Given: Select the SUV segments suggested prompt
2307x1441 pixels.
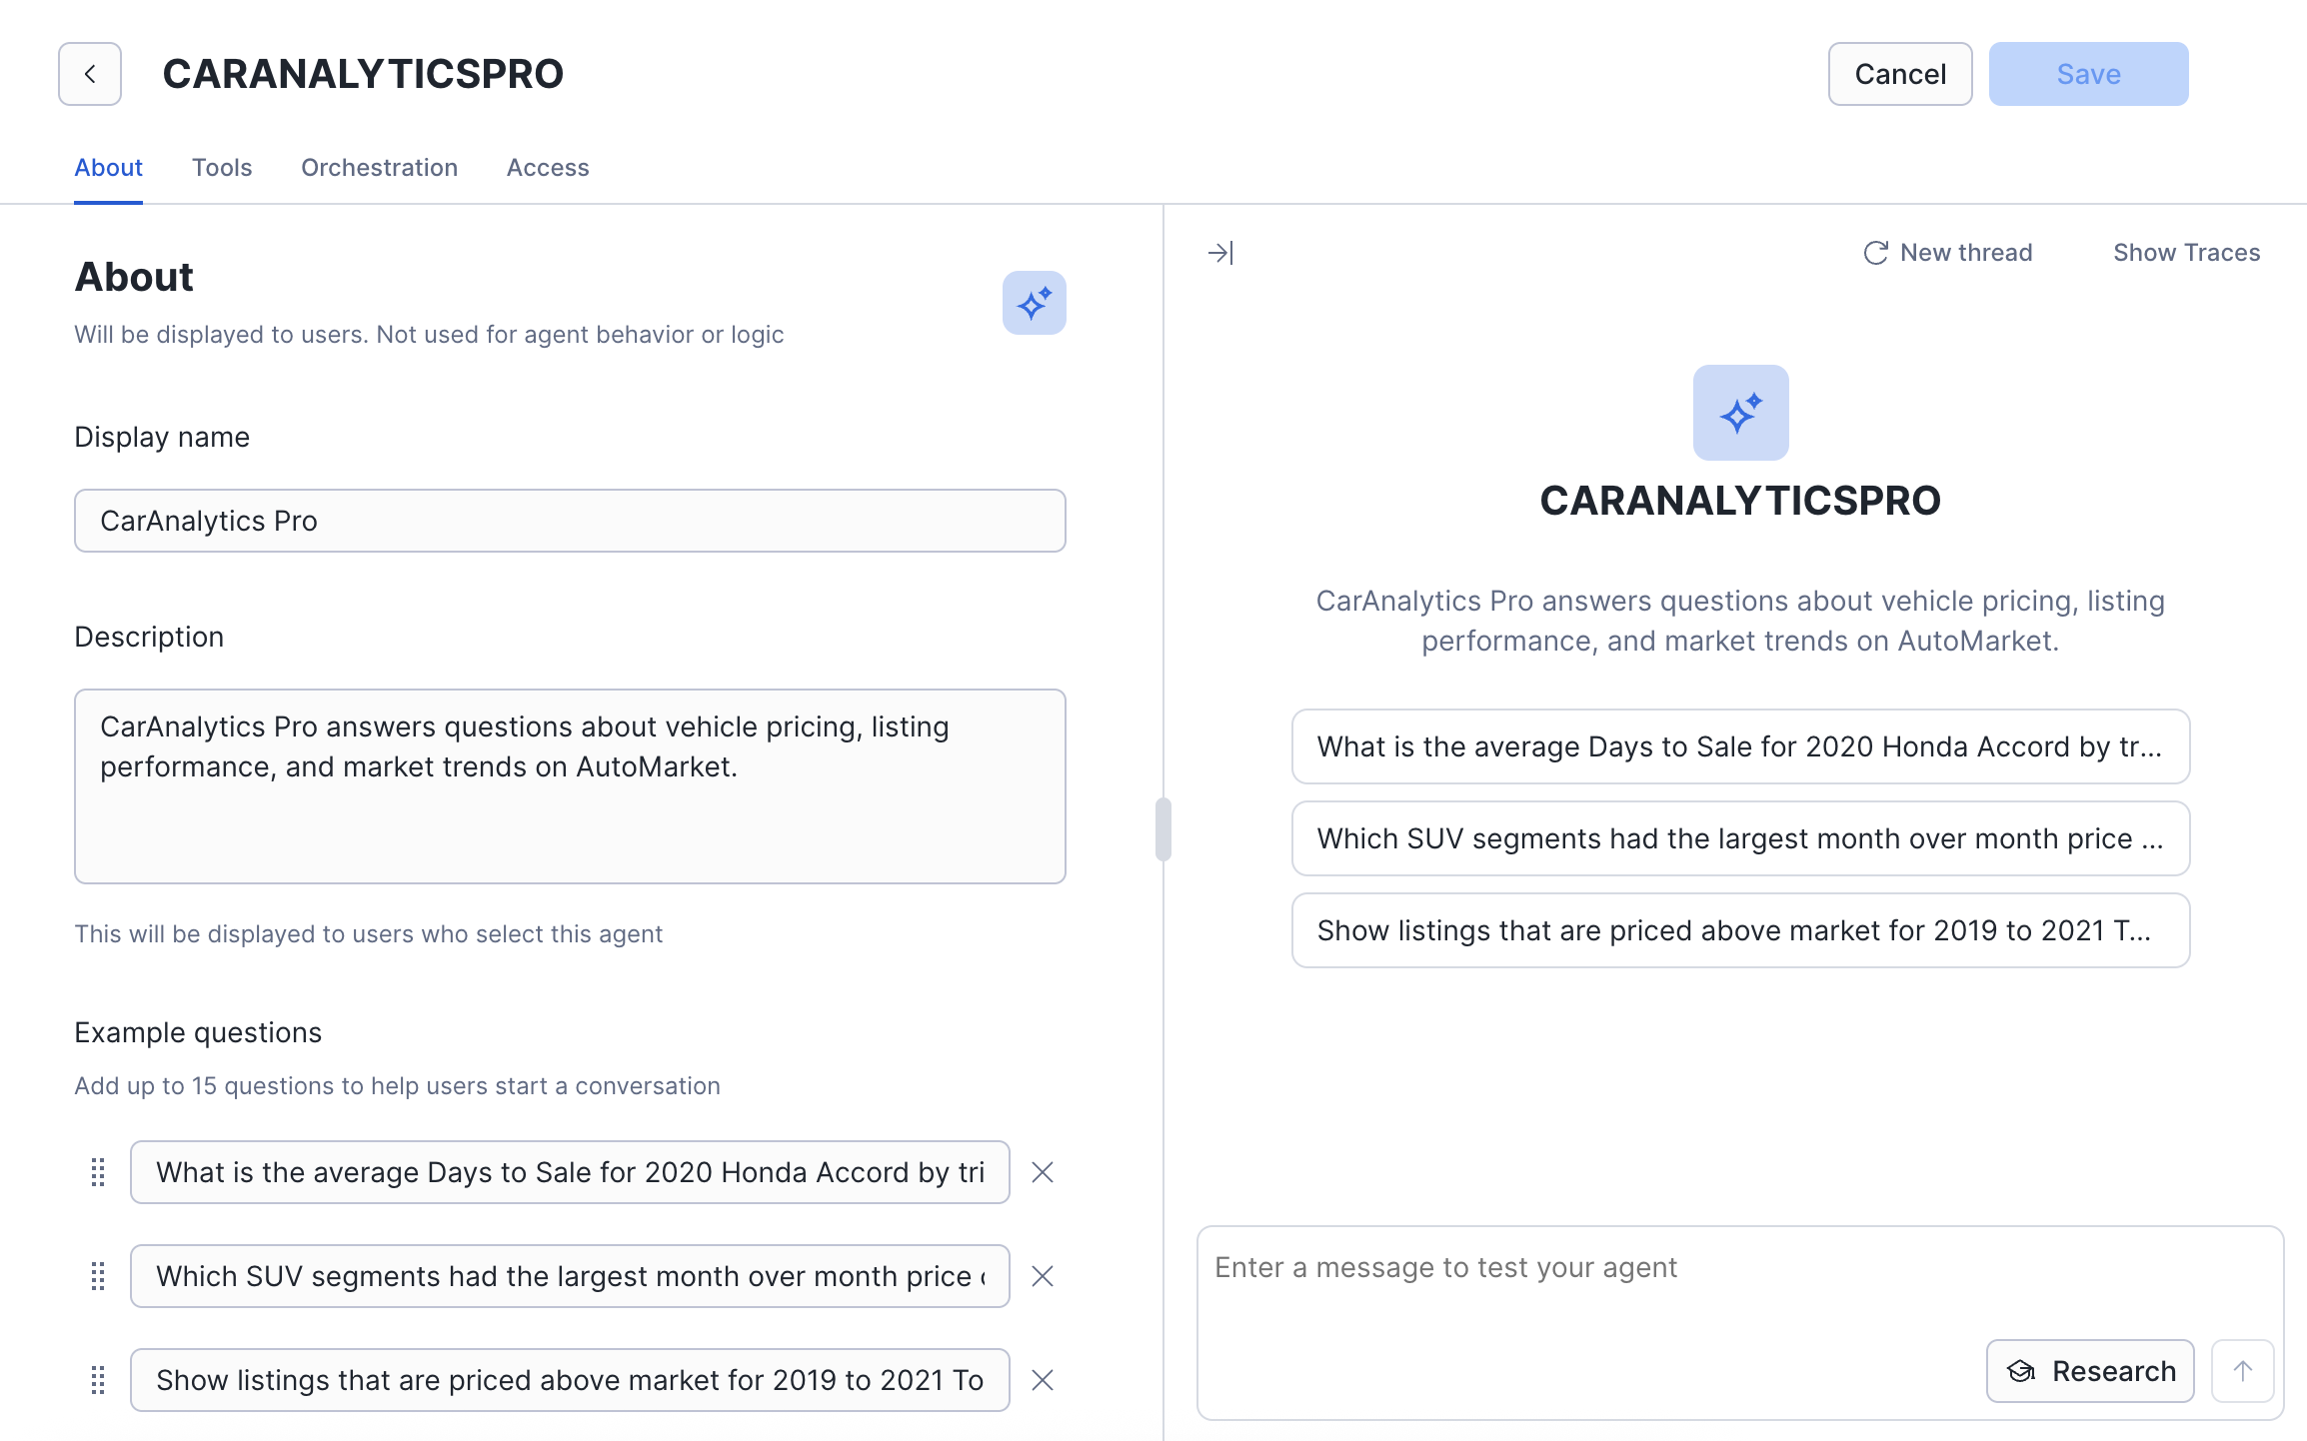Looking at the screenshot, I should click(x=1740, y=838).
